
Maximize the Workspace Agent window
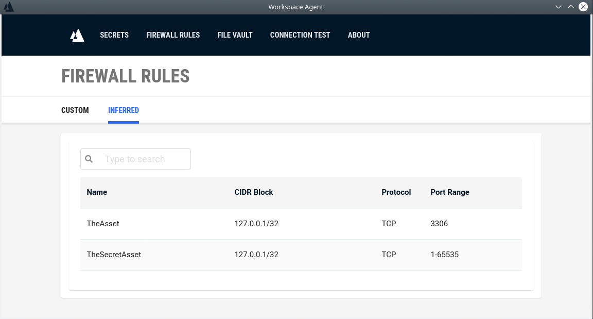click(x=571, y=7)
